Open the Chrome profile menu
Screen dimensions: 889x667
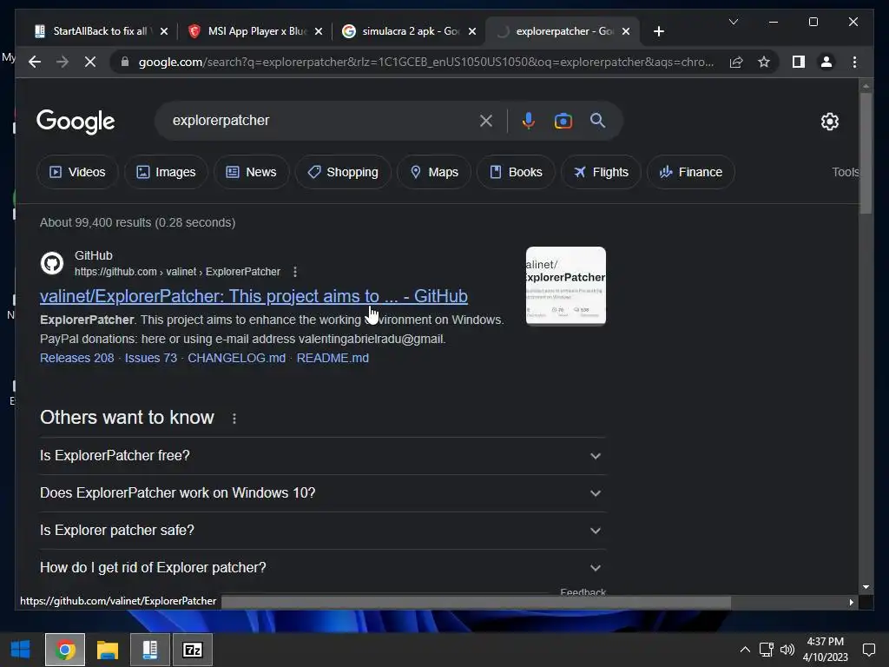(826, 62)
